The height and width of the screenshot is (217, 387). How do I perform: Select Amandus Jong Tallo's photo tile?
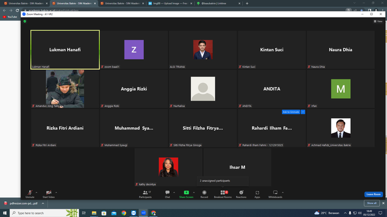[x=65, y=89]
